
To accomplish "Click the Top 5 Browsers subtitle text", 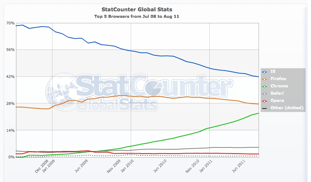I will [137, 16].
